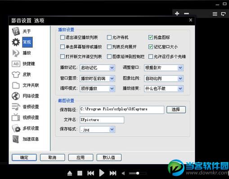Click the 取消 button
Viewport: 229px width, 179px height.
[52, 157]
